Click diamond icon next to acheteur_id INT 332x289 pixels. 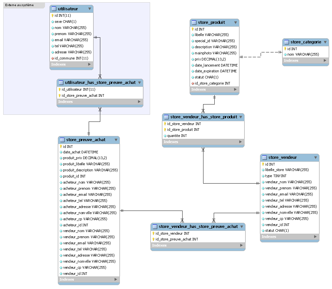pyautogui.click(x=61, y=225)
